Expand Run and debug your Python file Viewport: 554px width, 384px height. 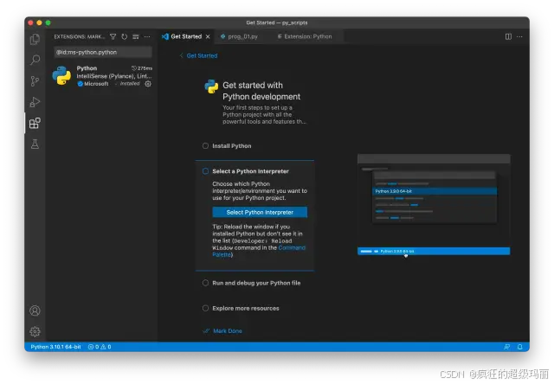coord(256,283)
